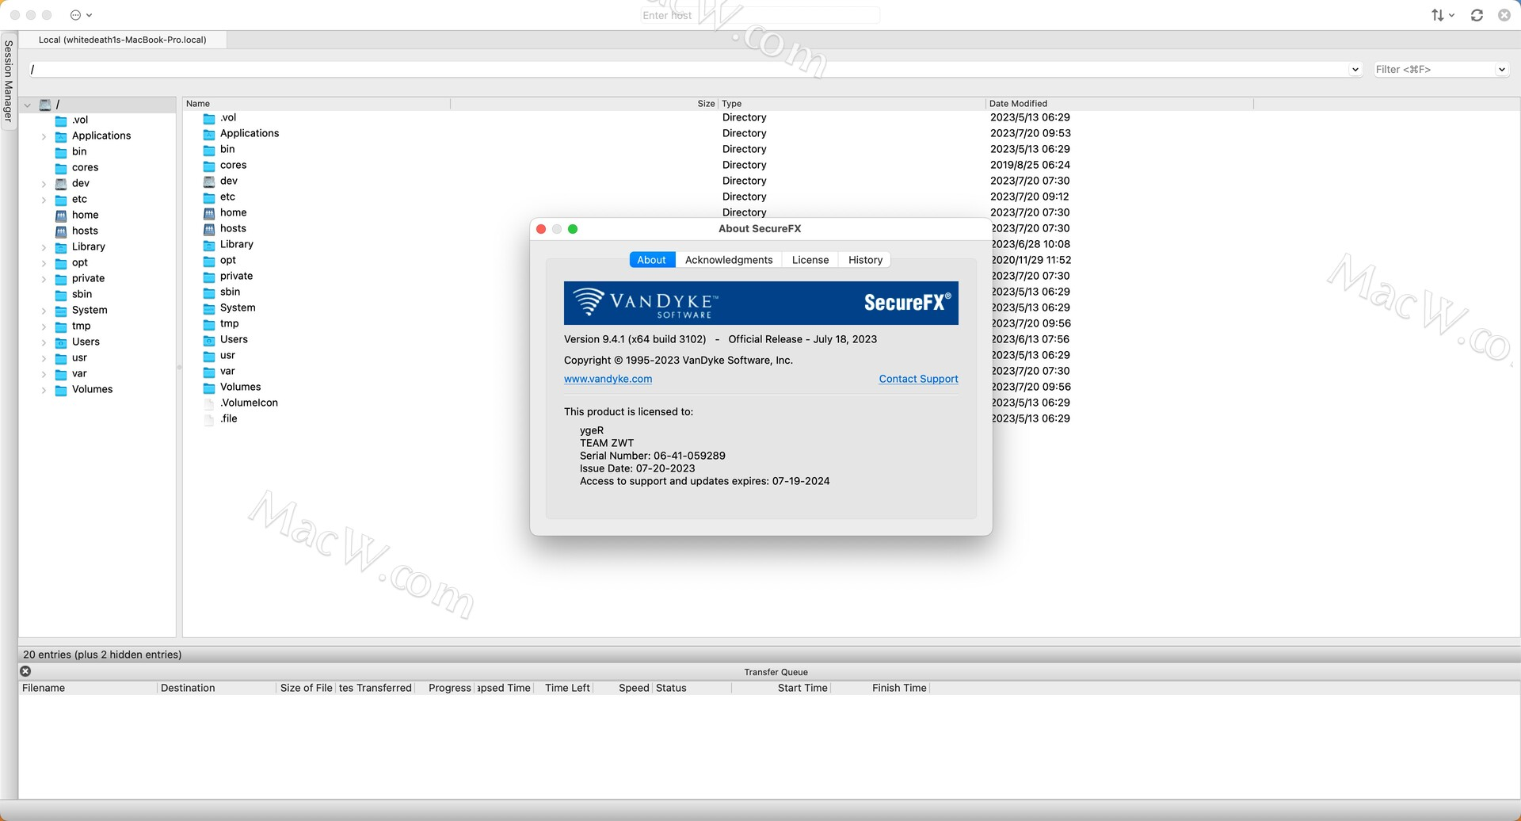Click the home icon in left tree
The height and width of the screenshot is (821, 1521).
pyautogui.click(x=61, y=216)
